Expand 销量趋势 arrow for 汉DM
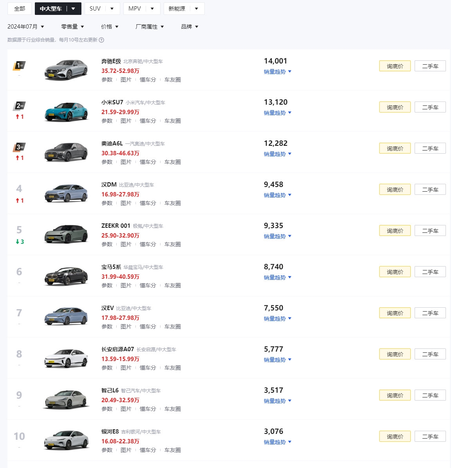The height and width of the screenshot is (468, 451). pos(290,195)
